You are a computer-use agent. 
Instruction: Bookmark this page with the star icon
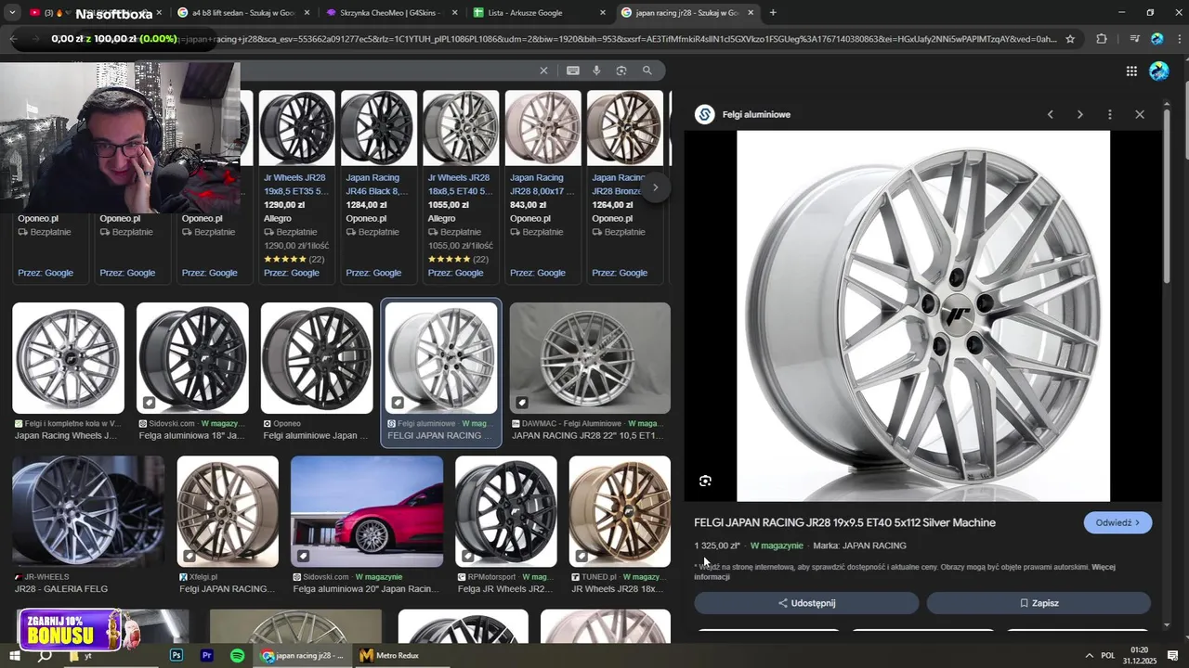(x=1070, y=39)
